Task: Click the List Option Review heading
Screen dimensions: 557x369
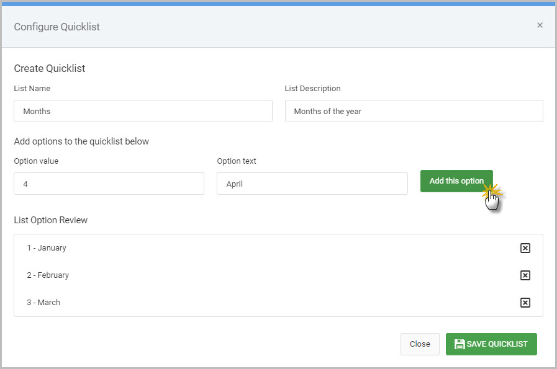Action: click(51, 220)
